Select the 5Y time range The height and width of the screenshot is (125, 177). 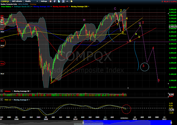pyautogui.click(x=75, y=124)
